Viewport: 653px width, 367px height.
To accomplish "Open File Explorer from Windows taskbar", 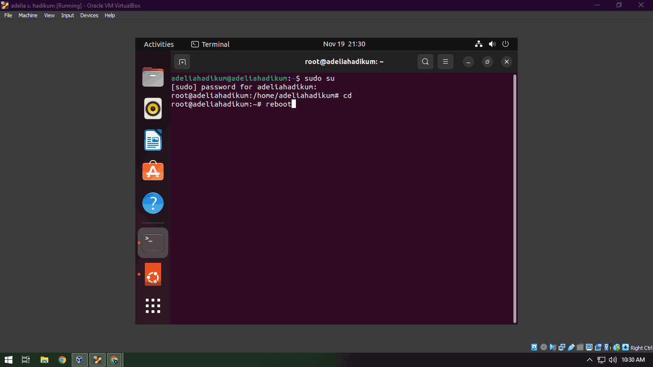I will pyautogui.click(x=44, y=360).
